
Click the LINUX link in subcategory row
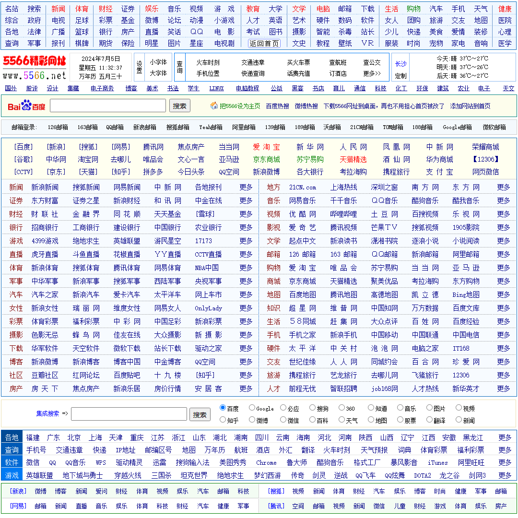click(x=216, y=88)
